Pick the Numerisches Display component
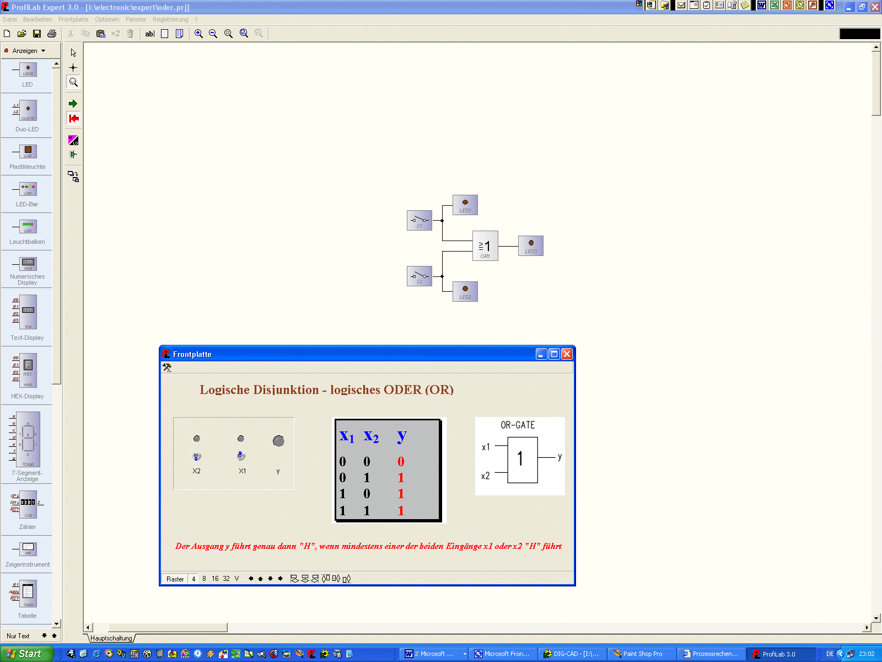This screenshot has width=882, height=662. 27,270
